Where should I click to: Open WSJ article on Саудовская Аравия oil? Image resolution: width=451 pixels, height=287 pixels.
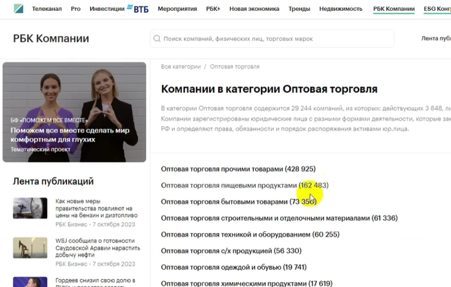coord(98,248)
